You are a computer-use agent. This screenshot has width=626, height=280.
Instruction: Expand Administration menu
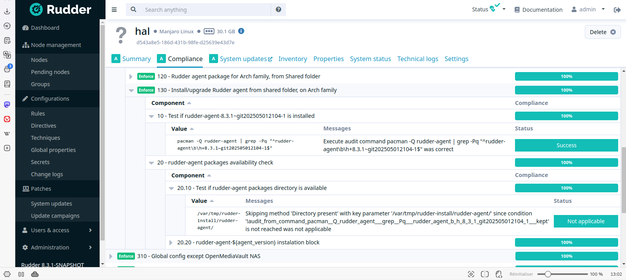point(57,247)
